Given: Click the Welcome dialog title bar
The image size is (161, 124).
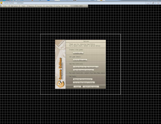Looking at the screenshot, I should click(86, 41).
